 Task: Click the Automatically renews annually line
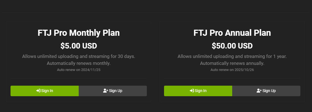click(x=232, y=63)
